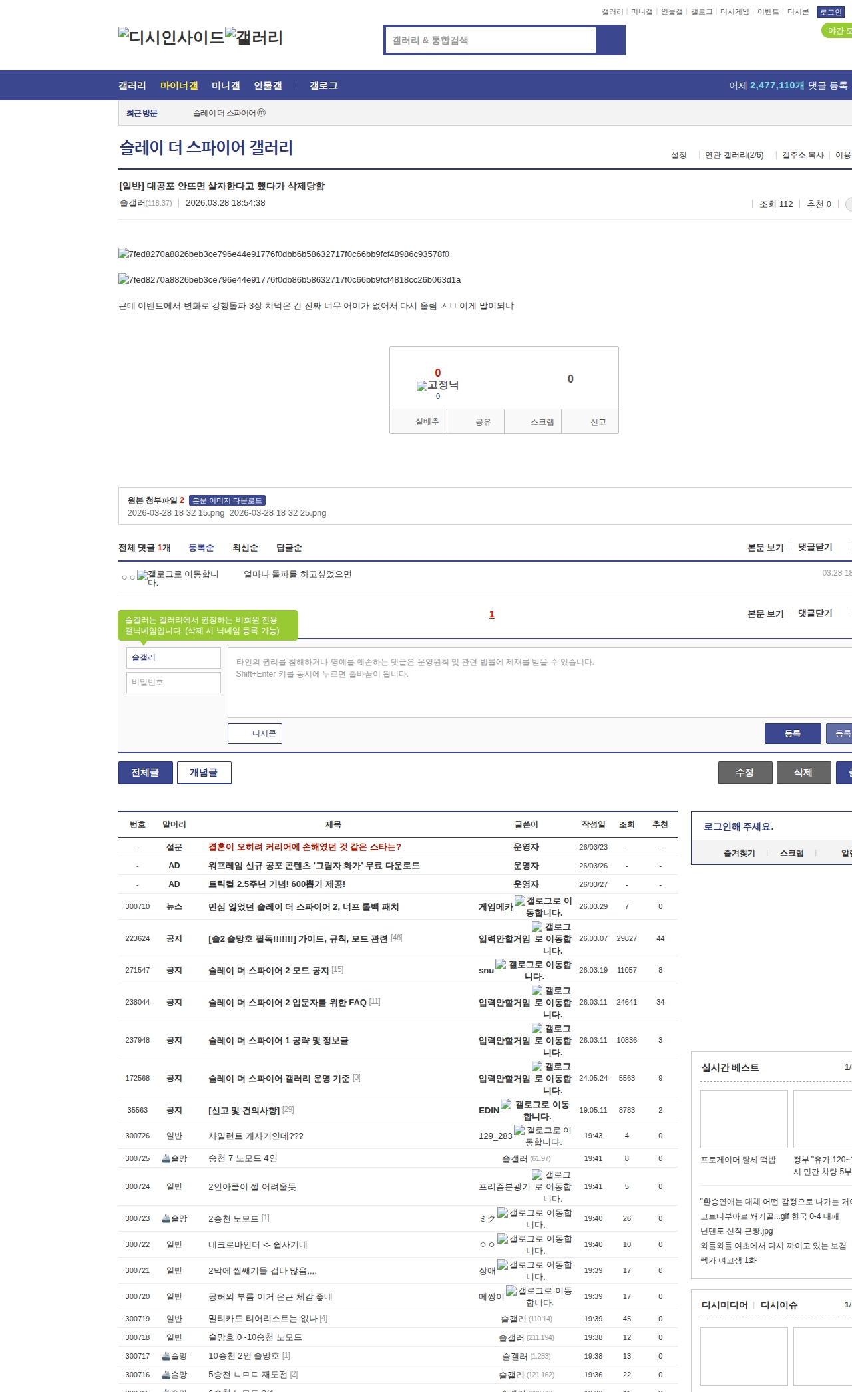Open gallog icon next to author 게임메카
Viewport: 852px width, 1392px height.
(x=520, y=901)
